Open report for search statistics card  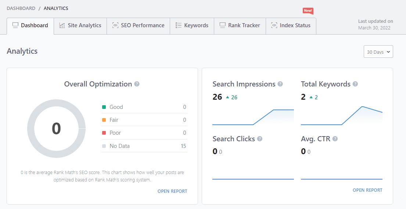click(367, 190)
